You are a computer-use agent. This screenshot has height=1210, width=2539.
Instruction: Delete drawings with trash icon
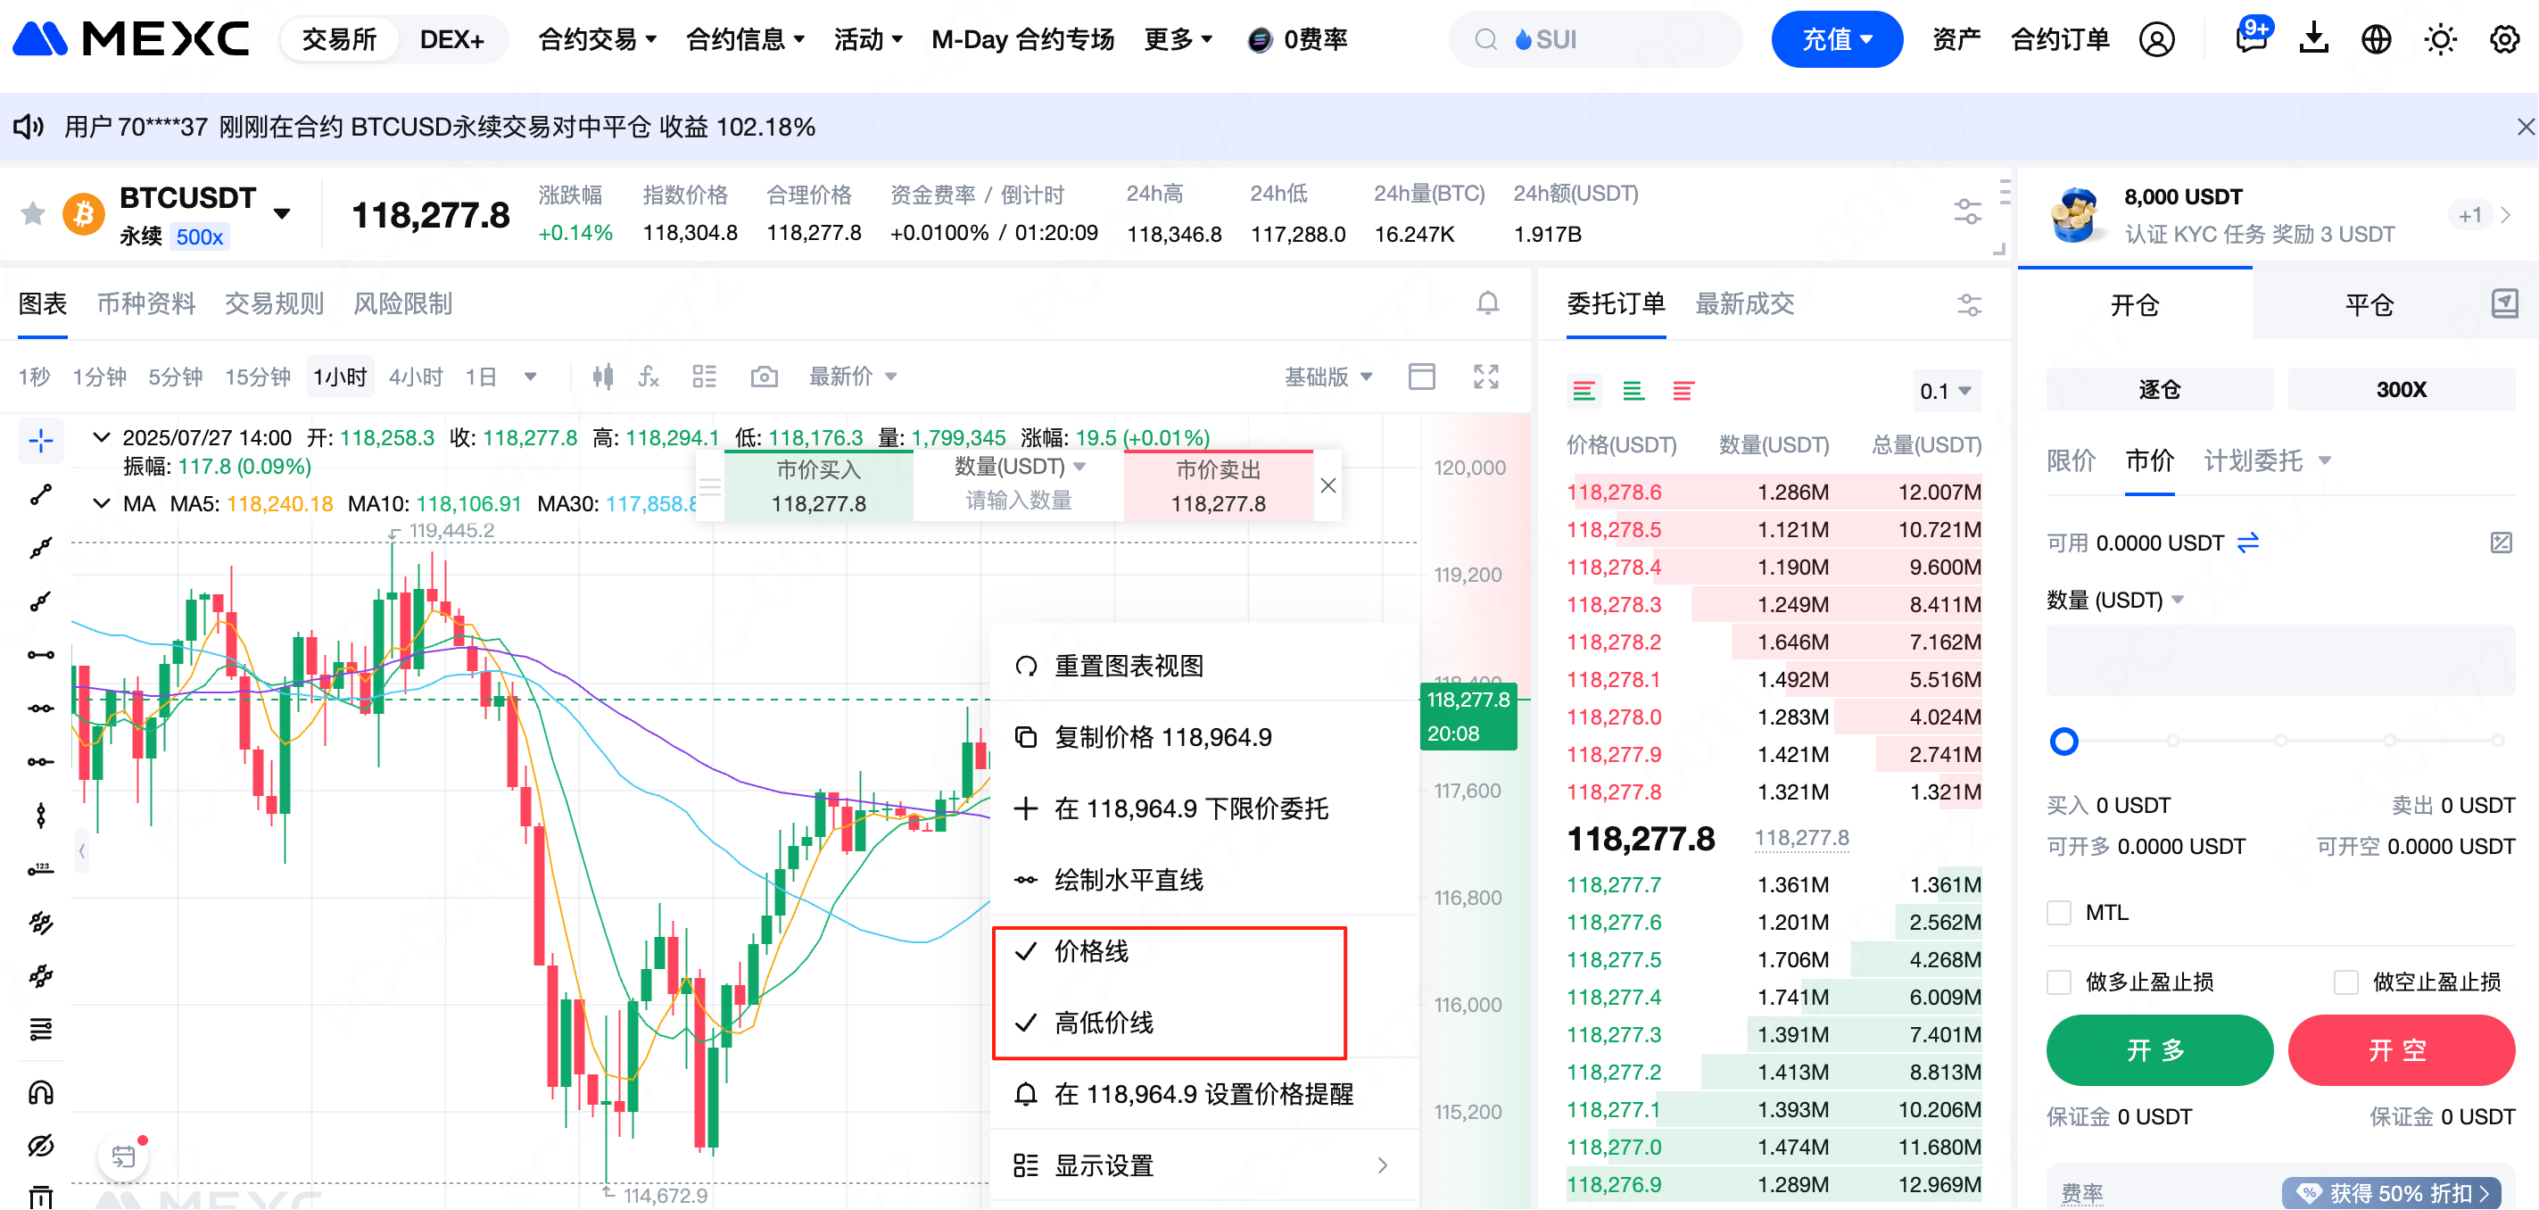[x=40, y=1197]
